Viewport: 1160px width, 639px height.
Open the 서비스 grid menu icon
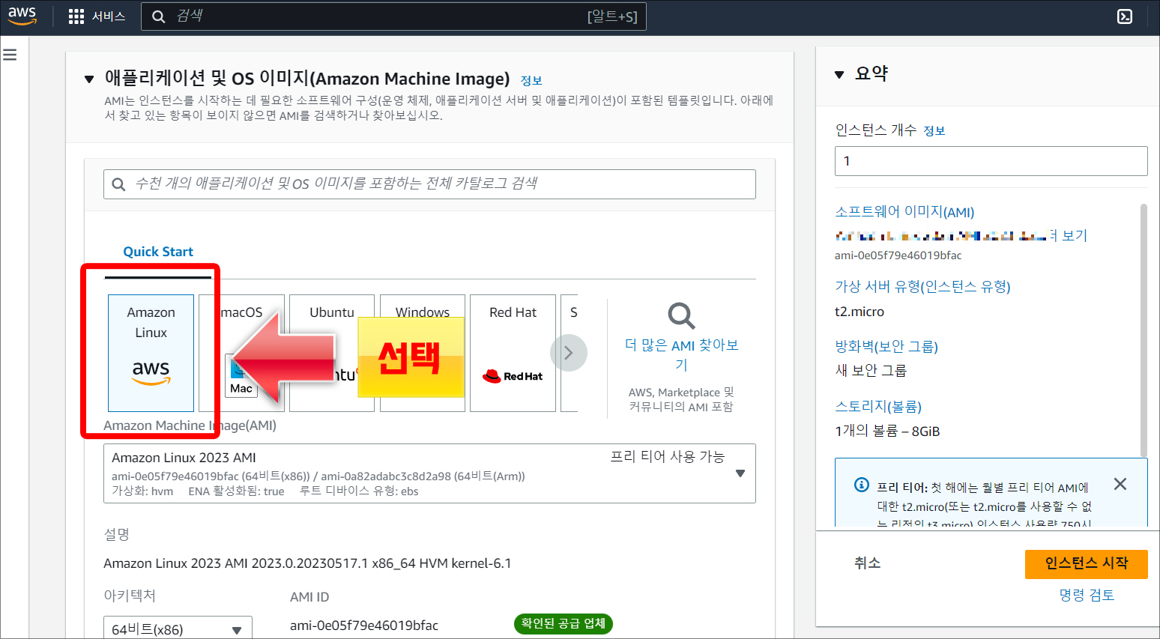(x=76, y=16)
